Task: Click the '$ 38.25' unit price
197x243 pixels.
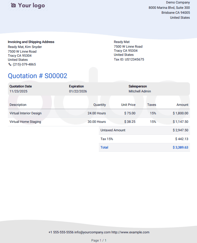Action: click(x=130, y=122)
